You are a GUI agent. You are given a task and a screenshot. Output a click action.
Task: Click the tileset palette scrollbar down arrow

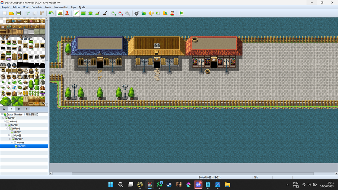(x=47, y=105)
